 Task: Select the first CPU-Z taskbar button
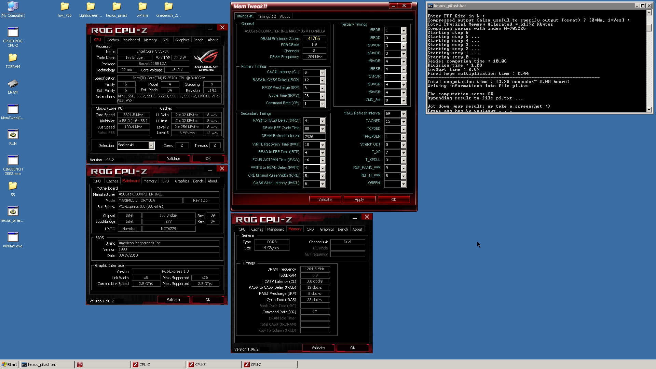(x=159, y=365)
